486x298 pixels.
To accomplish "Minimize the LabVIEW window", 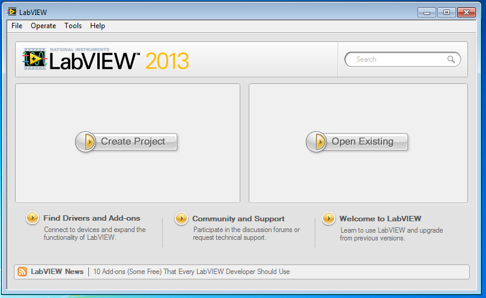I will click(427, 13).
